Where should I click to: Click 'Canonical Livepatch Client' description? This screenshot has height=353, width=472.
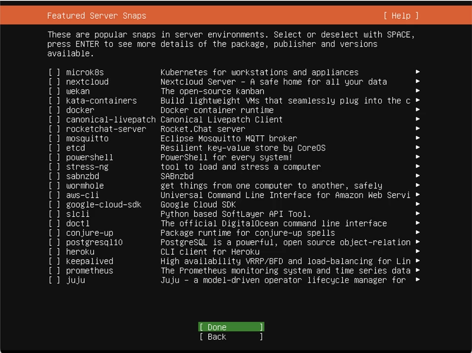click(x=221, y=119)
